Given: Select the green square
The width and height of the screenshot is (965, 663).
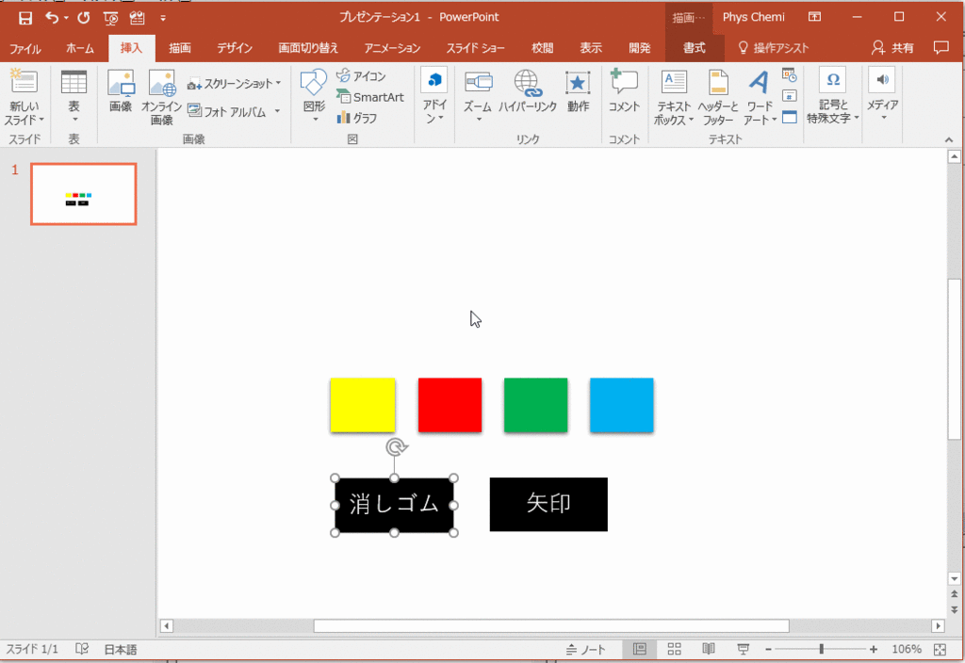Looking at the screenshot, I should point(535,405).
